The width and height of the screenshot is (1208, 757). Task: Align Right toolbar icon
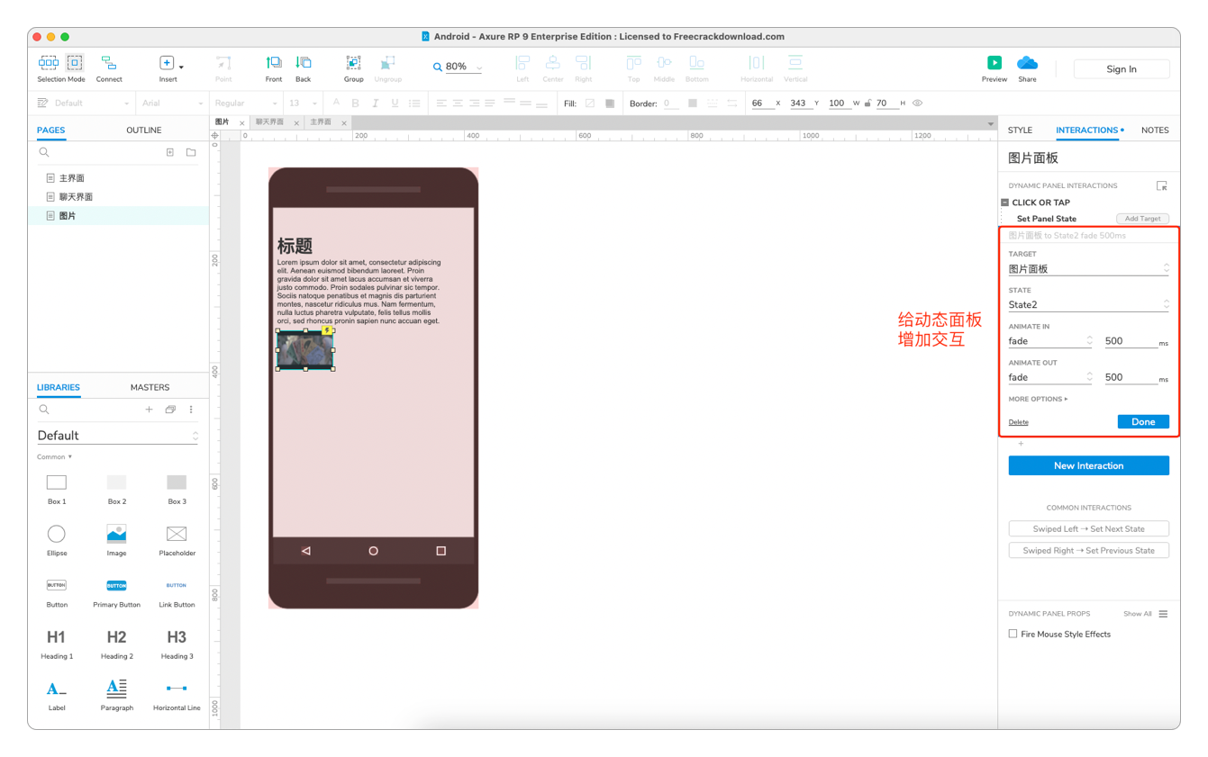(x=584, y=62)
